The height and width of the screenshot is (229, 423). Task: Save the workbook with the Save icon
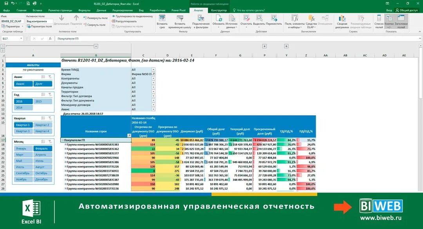click(6, 4)
